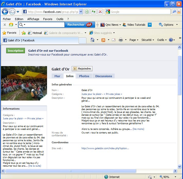Click the (lire moins) link
This screenshot has height=179, width=183.
(x=139, y=129)
